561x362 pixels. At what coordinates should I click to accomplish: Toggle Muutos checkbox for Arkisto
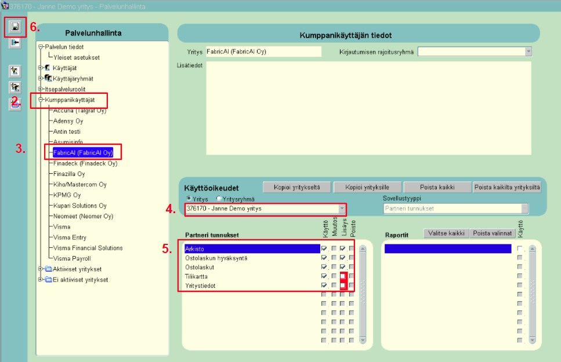pos(334,248)
